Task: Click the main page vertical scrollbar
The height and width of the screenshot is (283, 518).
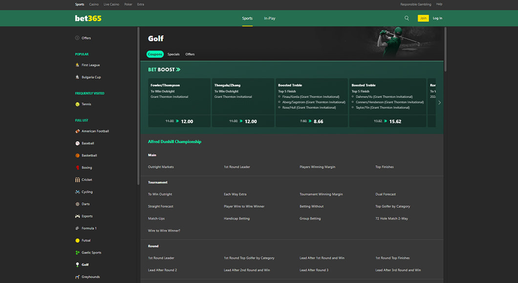Action: tap(445, 49)
